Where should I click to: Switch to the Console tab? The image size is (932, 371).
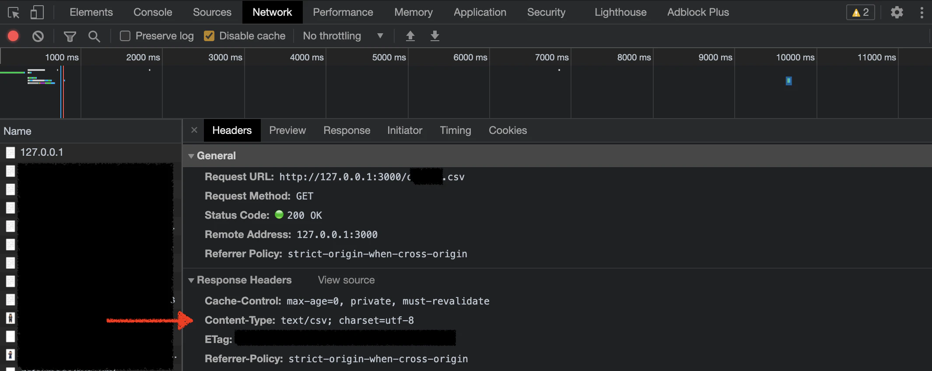tap(153, 12)
